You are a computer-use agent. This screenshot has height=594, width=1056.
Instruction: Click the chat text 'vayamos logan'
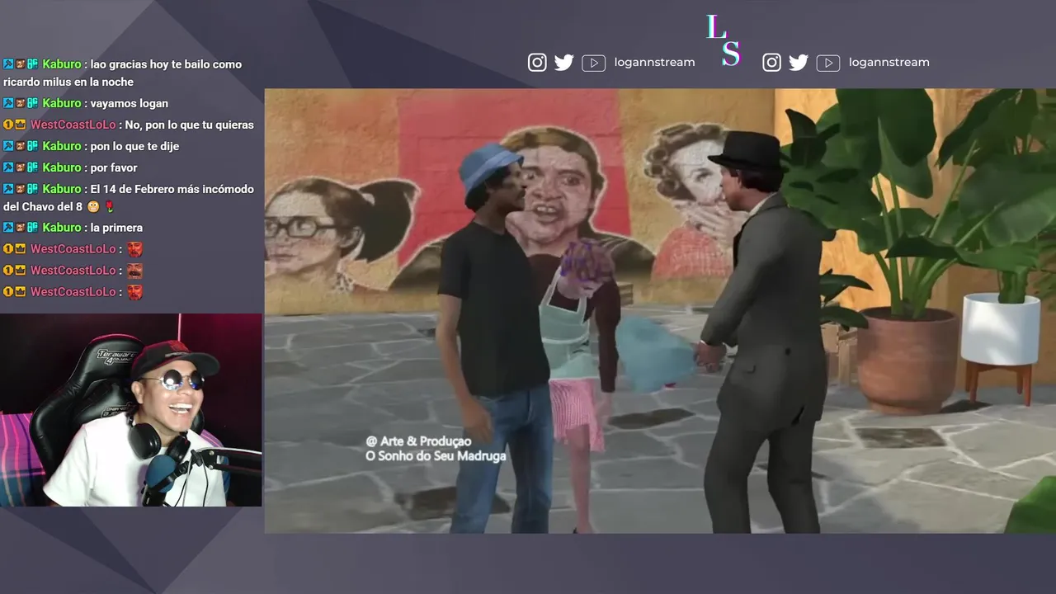tap(130, 103)
